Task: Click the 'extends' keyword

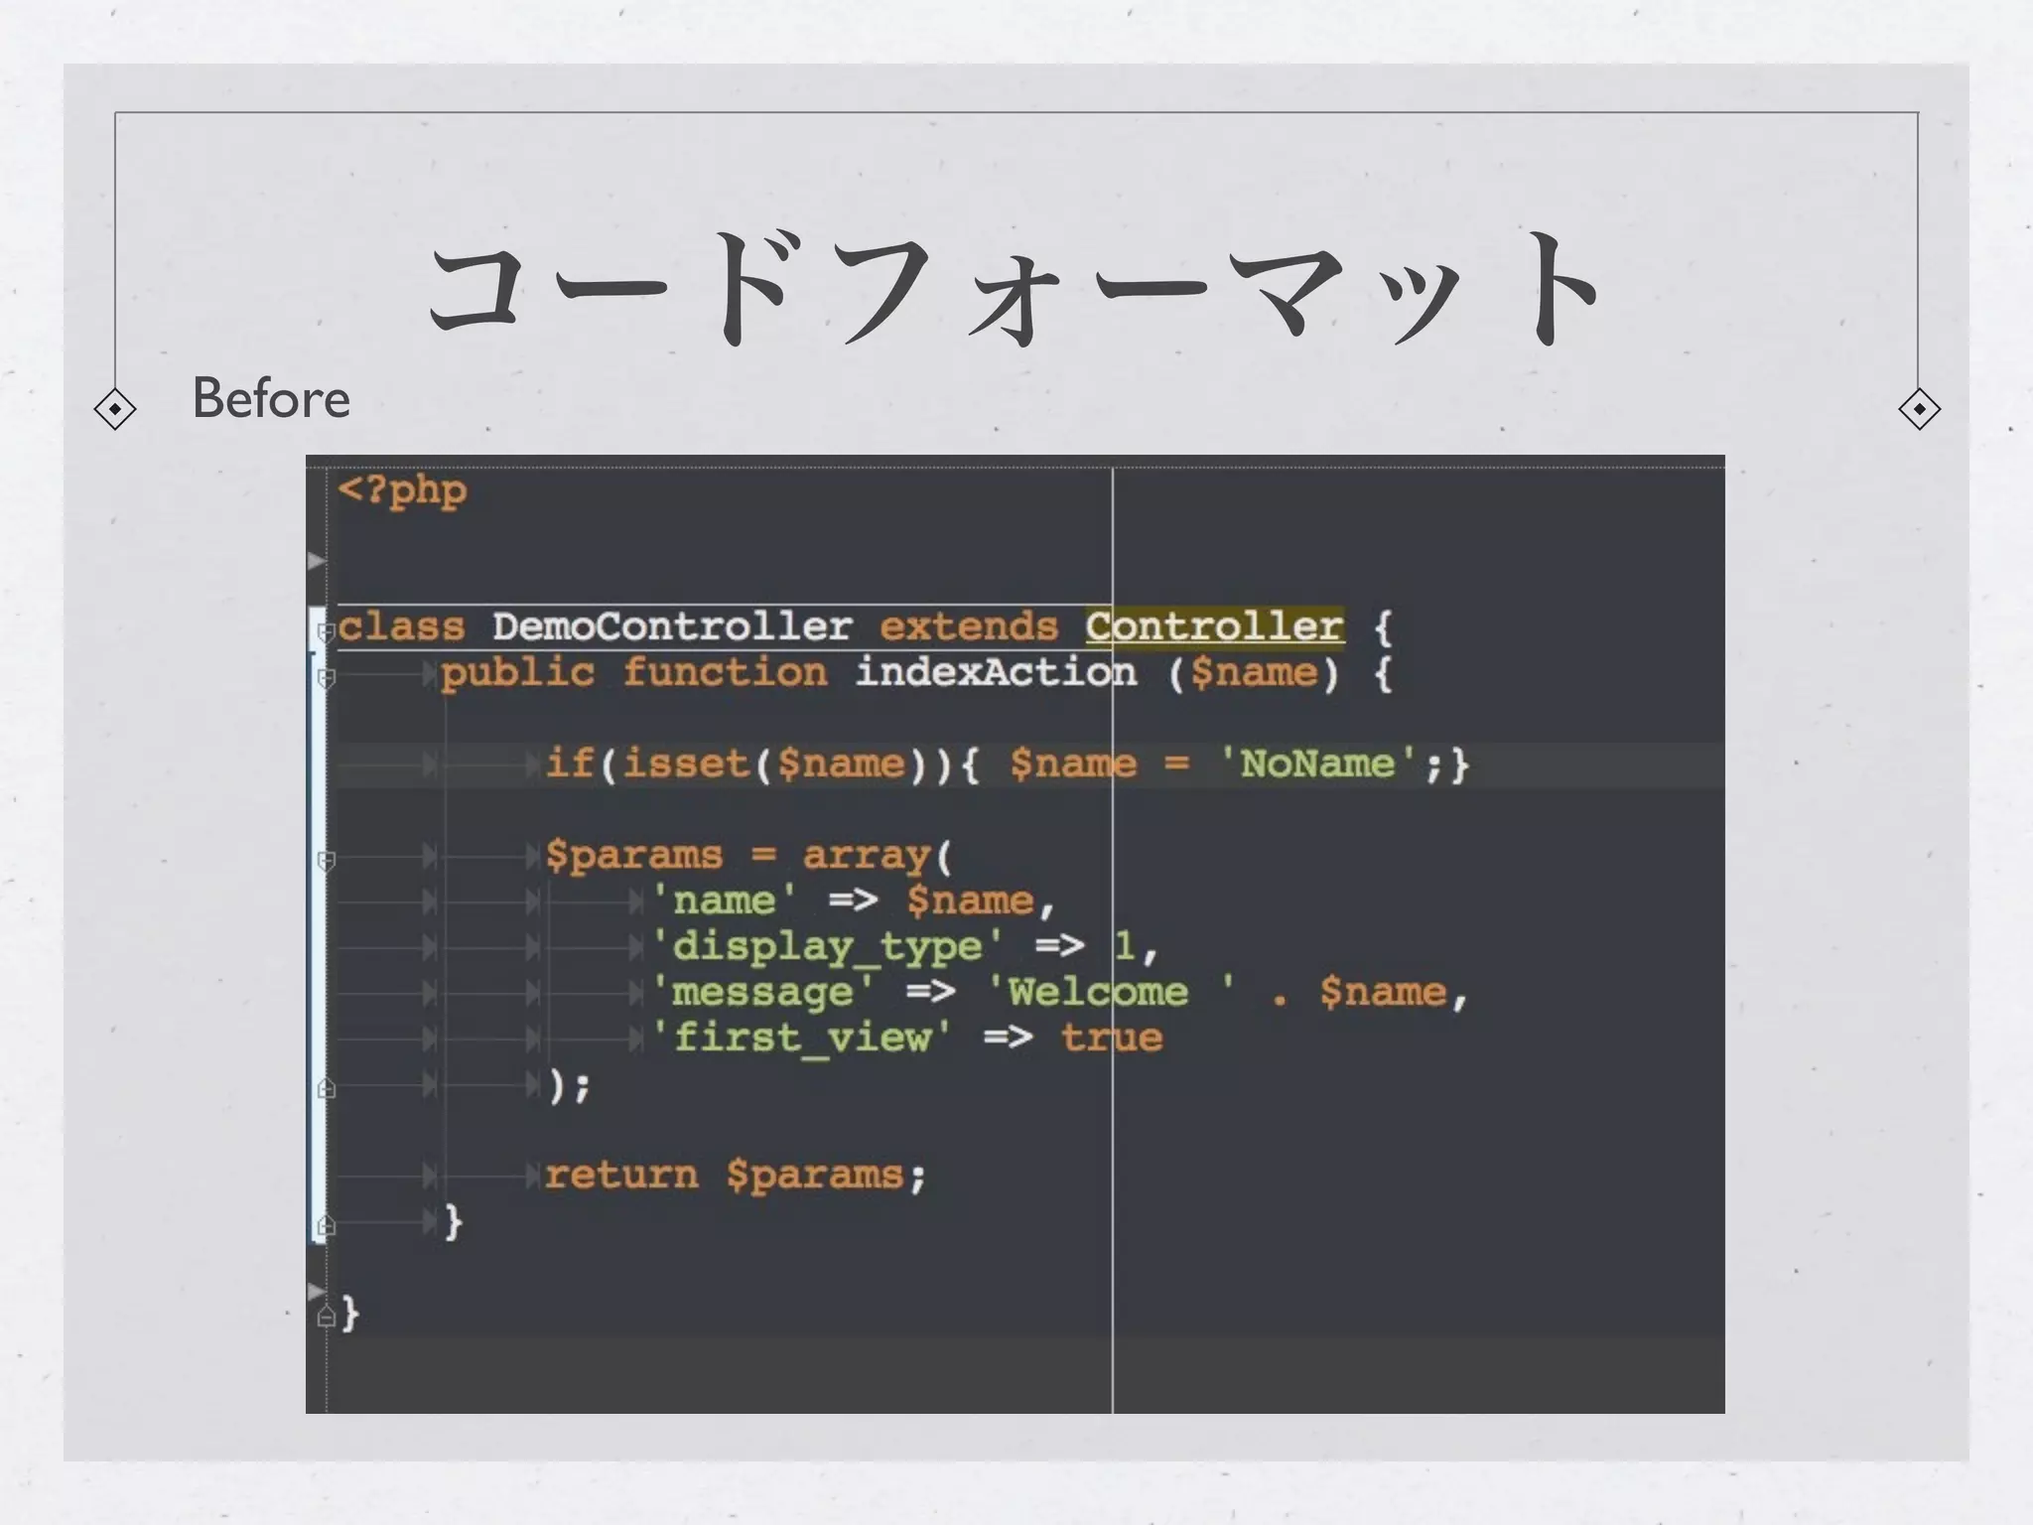Action: [969, 626]
